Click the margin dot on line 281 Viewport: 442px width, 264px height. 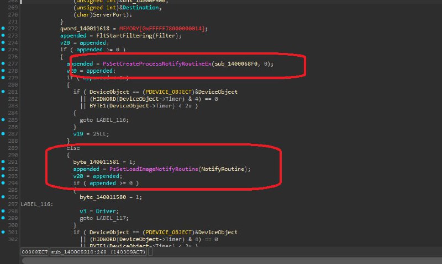[3, 91]
